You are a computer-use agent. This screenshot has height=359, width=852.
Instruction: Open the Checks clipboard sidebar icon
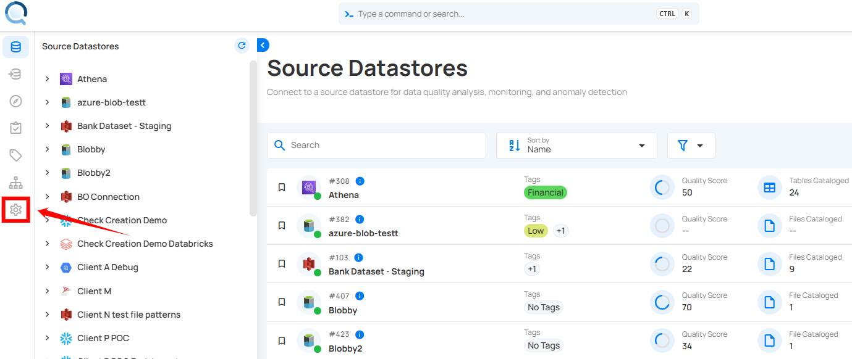click(x=16, y=128)
